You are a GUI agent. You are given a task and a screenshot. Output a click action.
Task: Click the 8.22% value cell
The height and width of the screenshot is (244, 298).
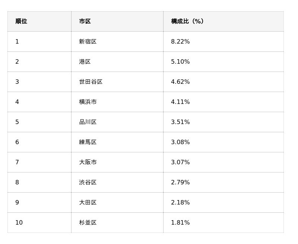(x=180, y=42)
